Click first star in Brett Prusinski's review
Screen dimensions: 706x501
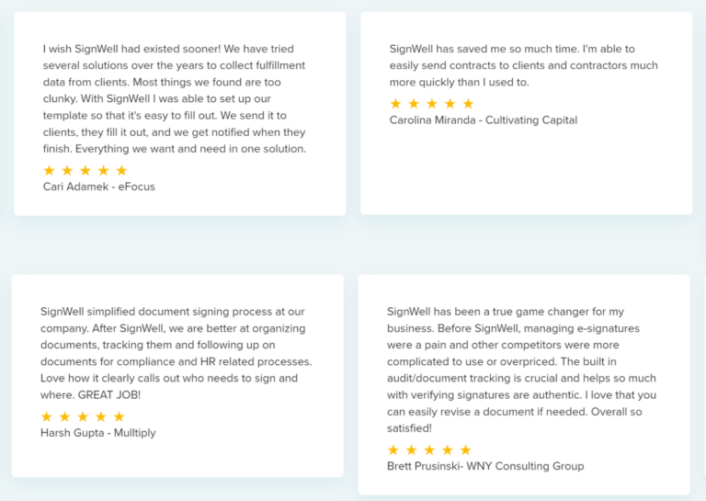click(x=393, y=450)
